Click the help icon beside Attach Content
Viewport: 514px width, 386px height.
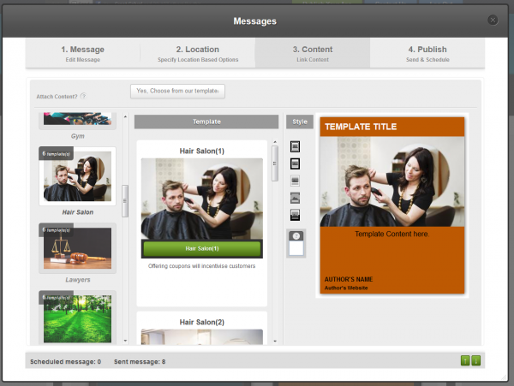coord(83,96)
